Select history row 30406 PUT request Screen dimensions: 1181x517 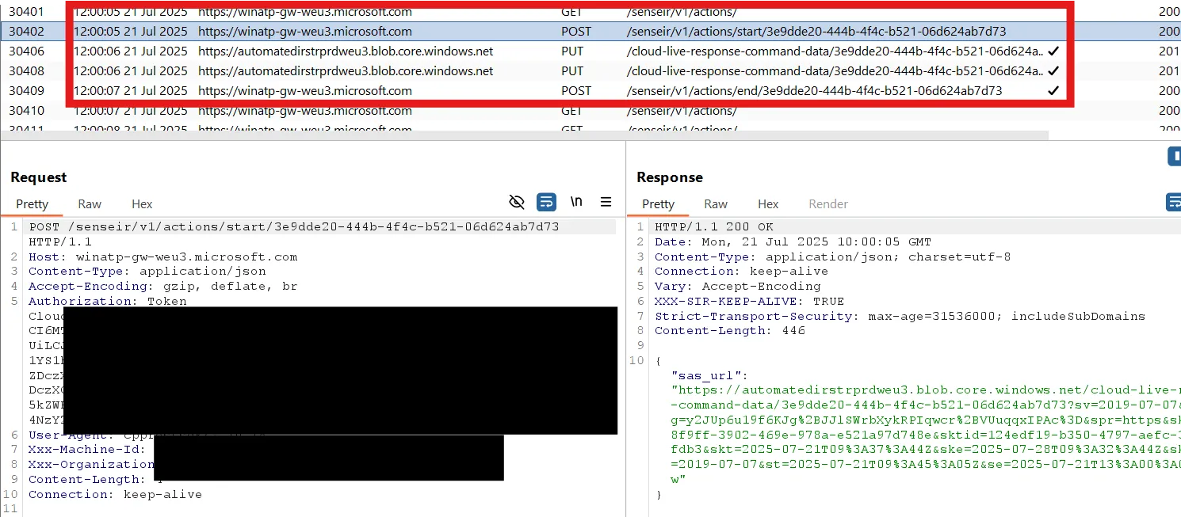coord(396,51)
